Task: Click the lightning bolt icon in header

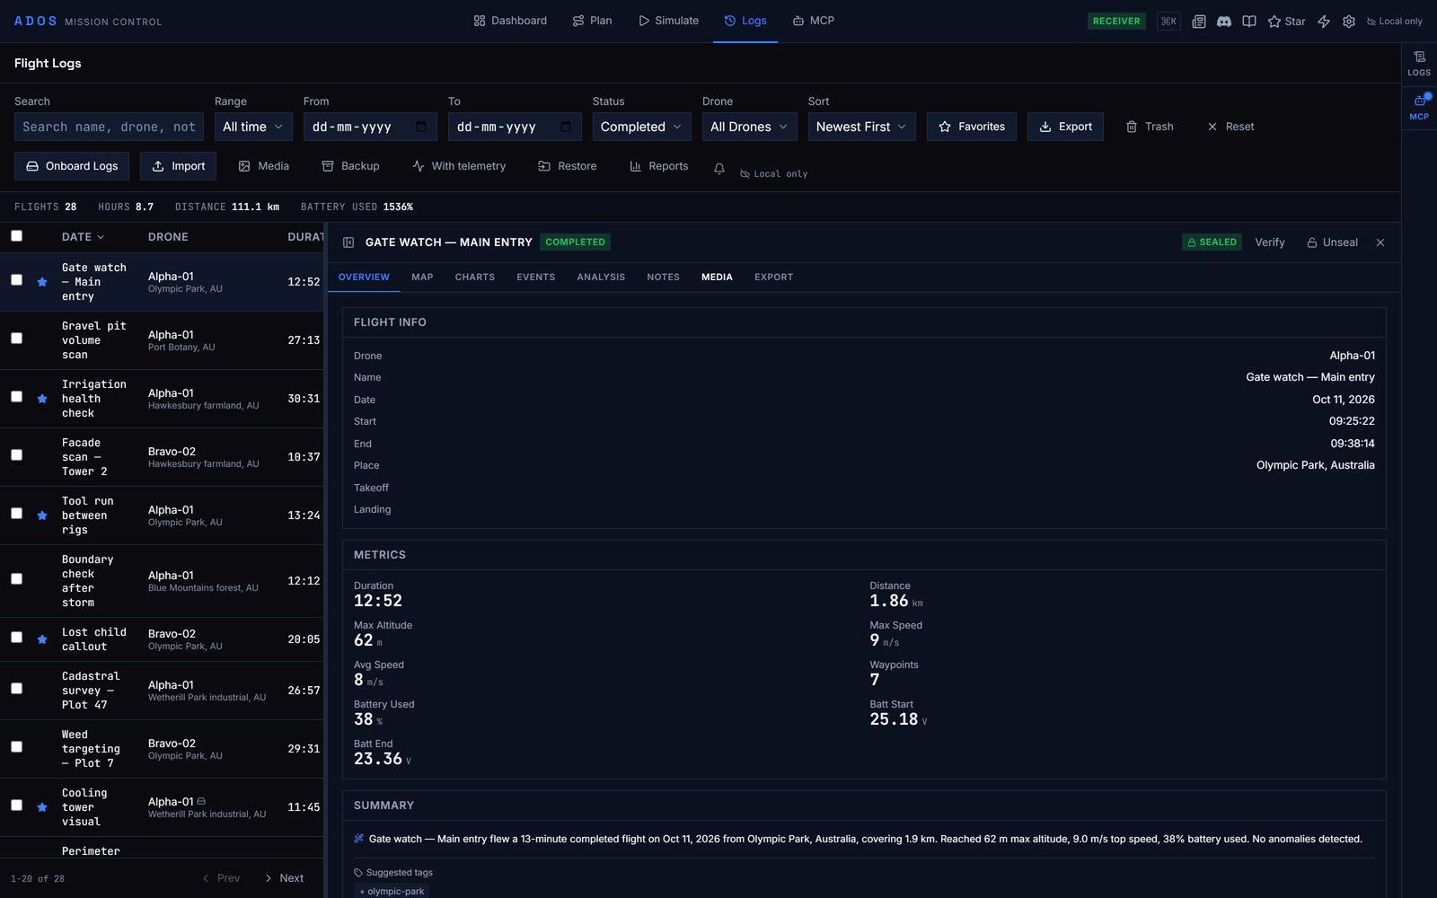Action: pos(1323,21)
